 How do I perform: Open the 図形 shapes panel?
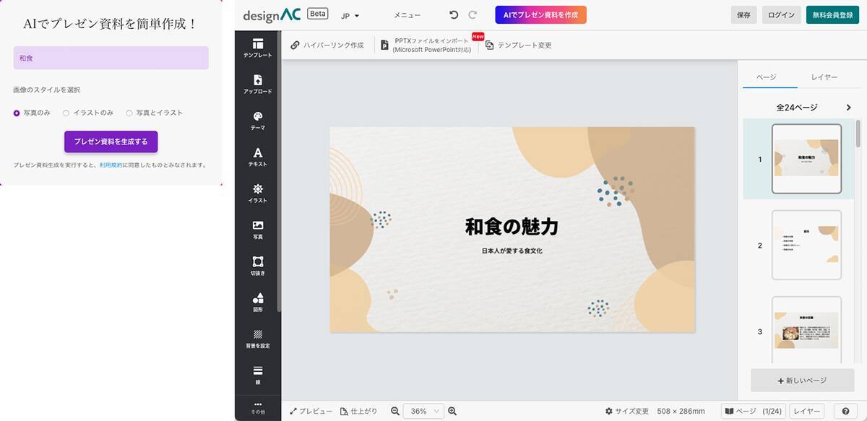258,301
